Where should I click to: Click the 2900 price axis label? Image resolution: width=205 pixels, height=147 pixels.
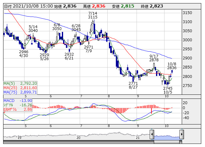pyautogui.click(x=187, y=58)
